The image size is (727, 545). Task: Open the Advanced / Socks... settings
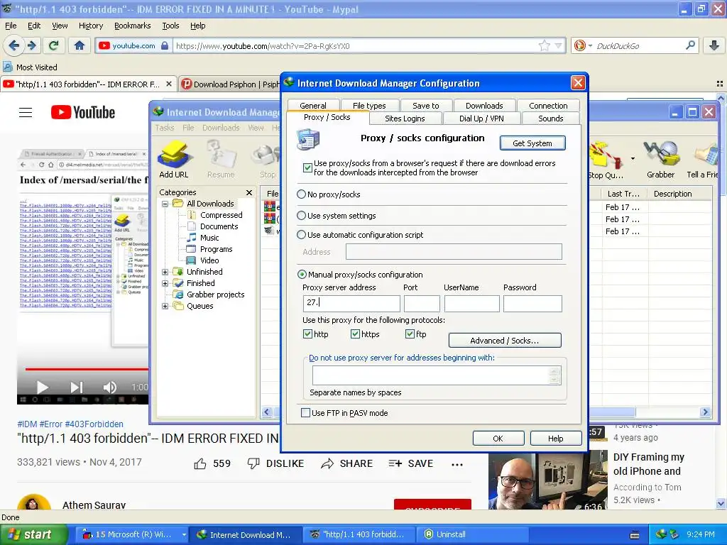point(505,341)
